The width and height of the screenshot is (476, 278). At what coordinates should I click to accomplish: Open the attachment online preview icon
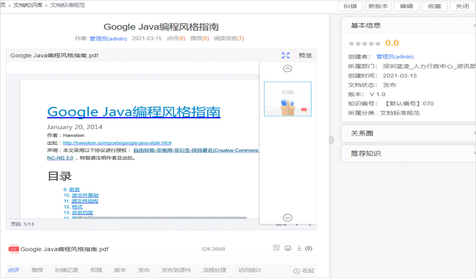click(276, 248)
